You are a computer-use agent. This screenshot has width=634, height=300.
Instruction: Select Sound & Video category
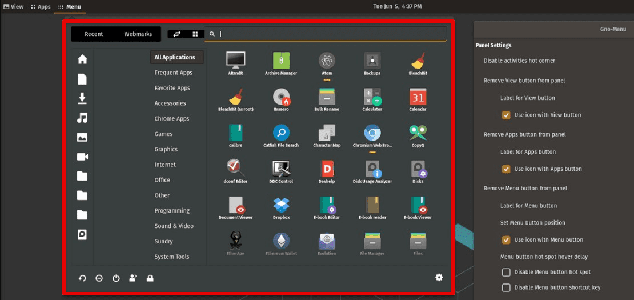[x=174, y=226]
